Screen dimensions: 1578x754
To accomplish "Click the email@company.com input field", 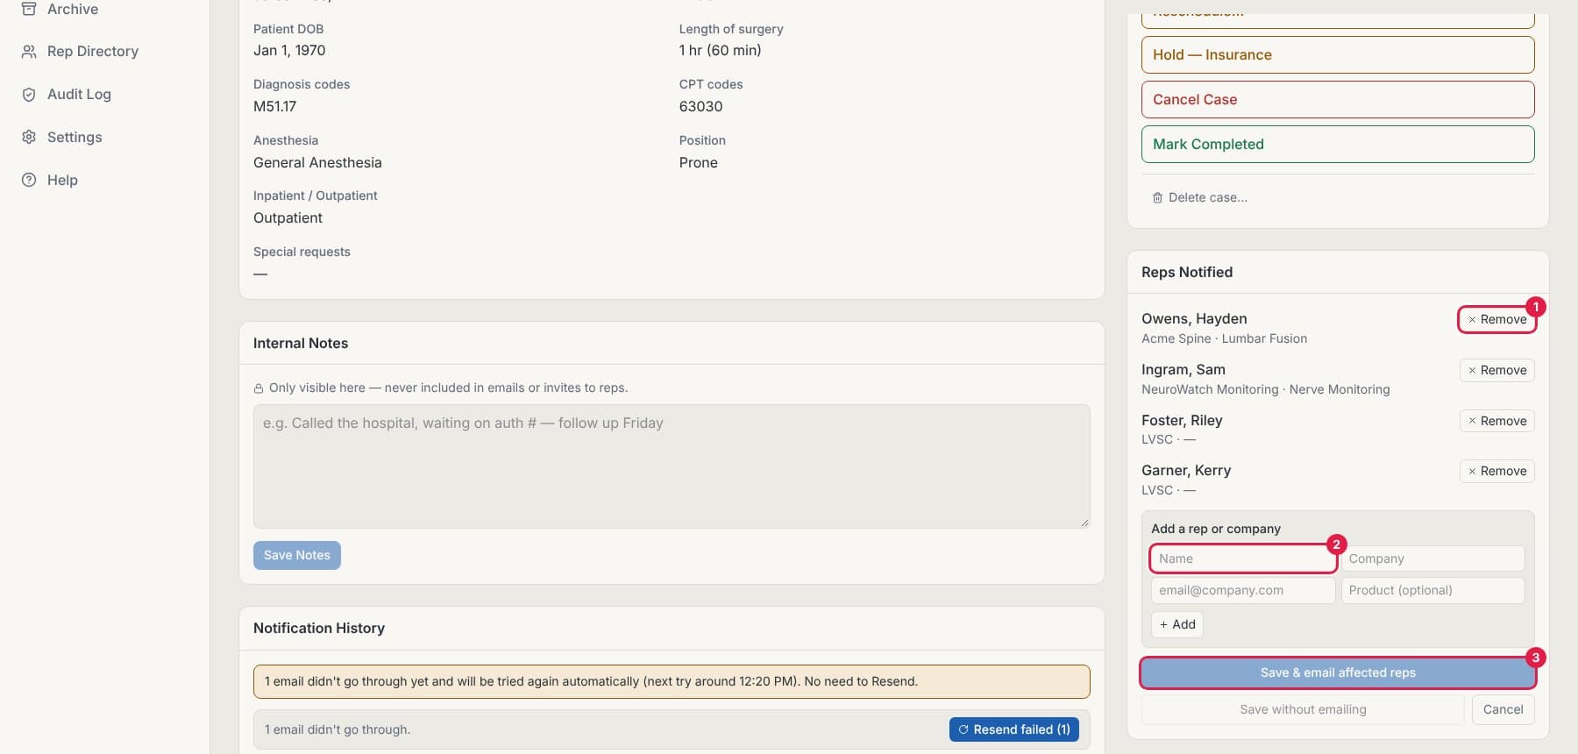I will tap(1243, 590).
